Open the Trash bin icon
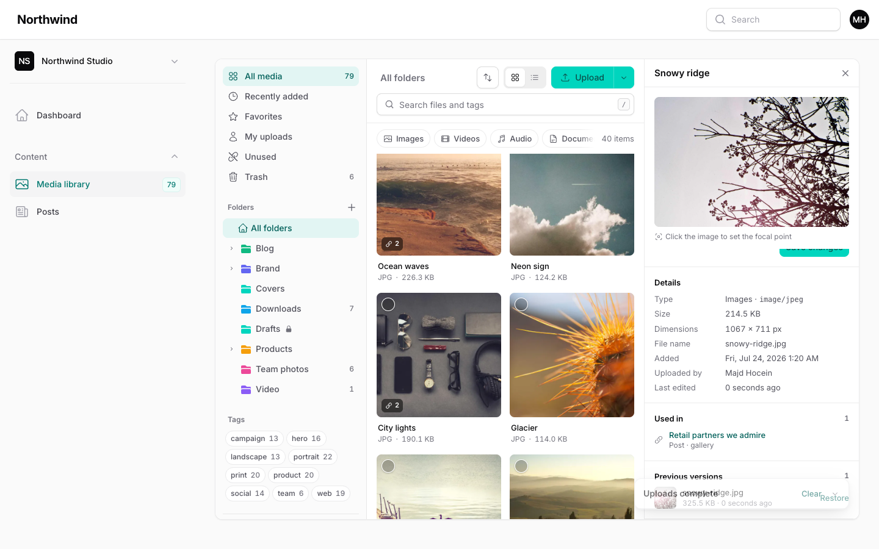The height and width of the screenshot is (549, 879). (233, 177)
